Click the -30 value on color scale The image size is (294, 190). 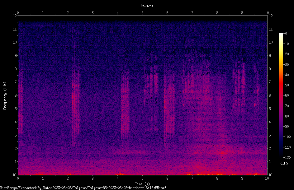pyautogui.click(x=286, y=64)
